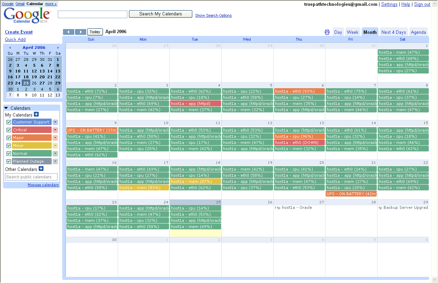Viewport: 438px width, 283px height.
Task: Open the '11p host1a - Oracle' event
Action: pyautogui.click(x=293, y=207)
